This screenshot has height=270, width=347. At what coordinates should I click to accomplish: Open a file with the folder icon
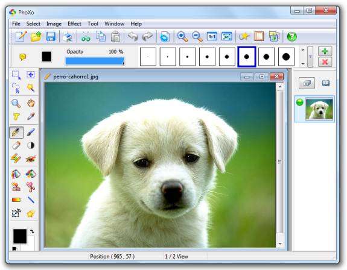click(x=36, y=36)
